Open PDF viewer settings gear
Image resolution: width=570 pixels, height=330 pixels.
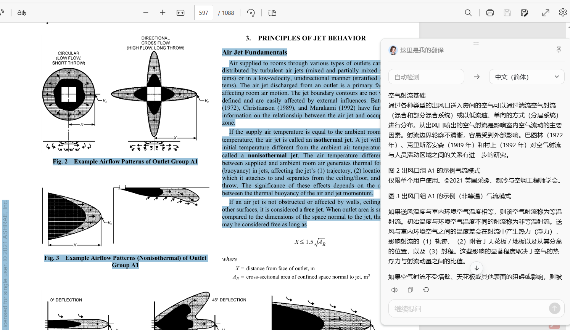click(x=563, y=13)
